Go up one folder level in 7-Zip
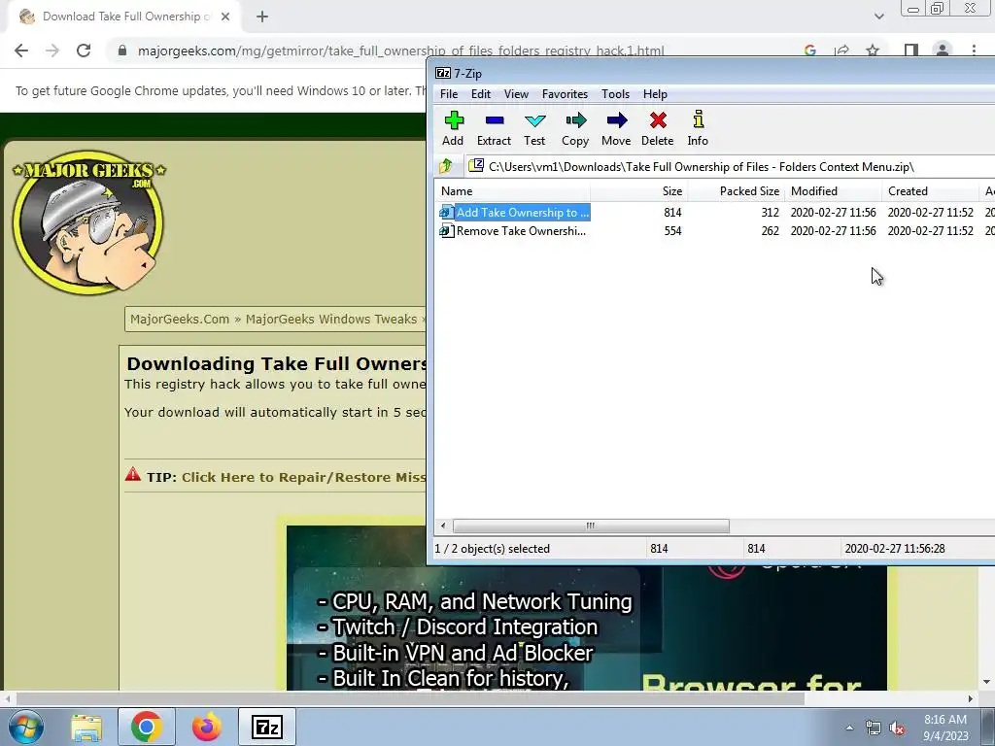 [x=446, y=167]
